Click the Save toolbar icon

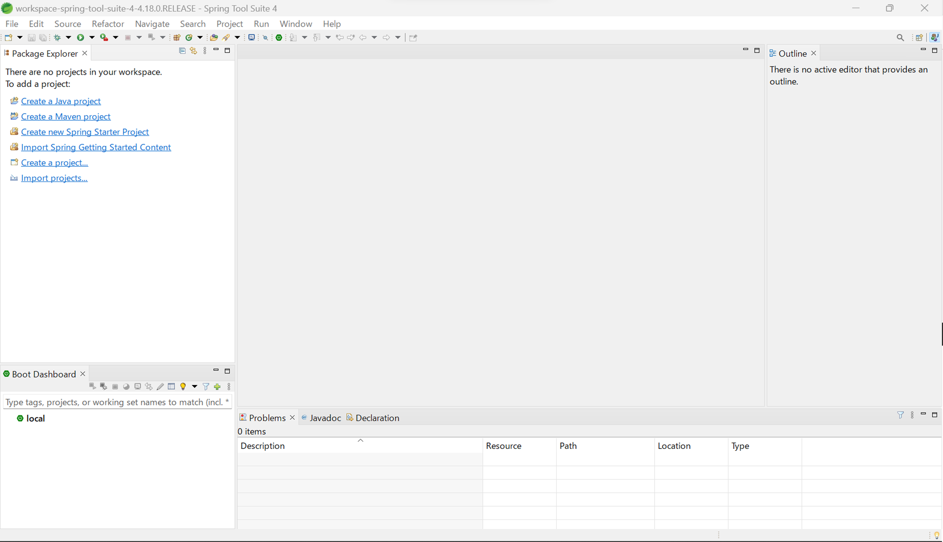(x=32, y=38)
